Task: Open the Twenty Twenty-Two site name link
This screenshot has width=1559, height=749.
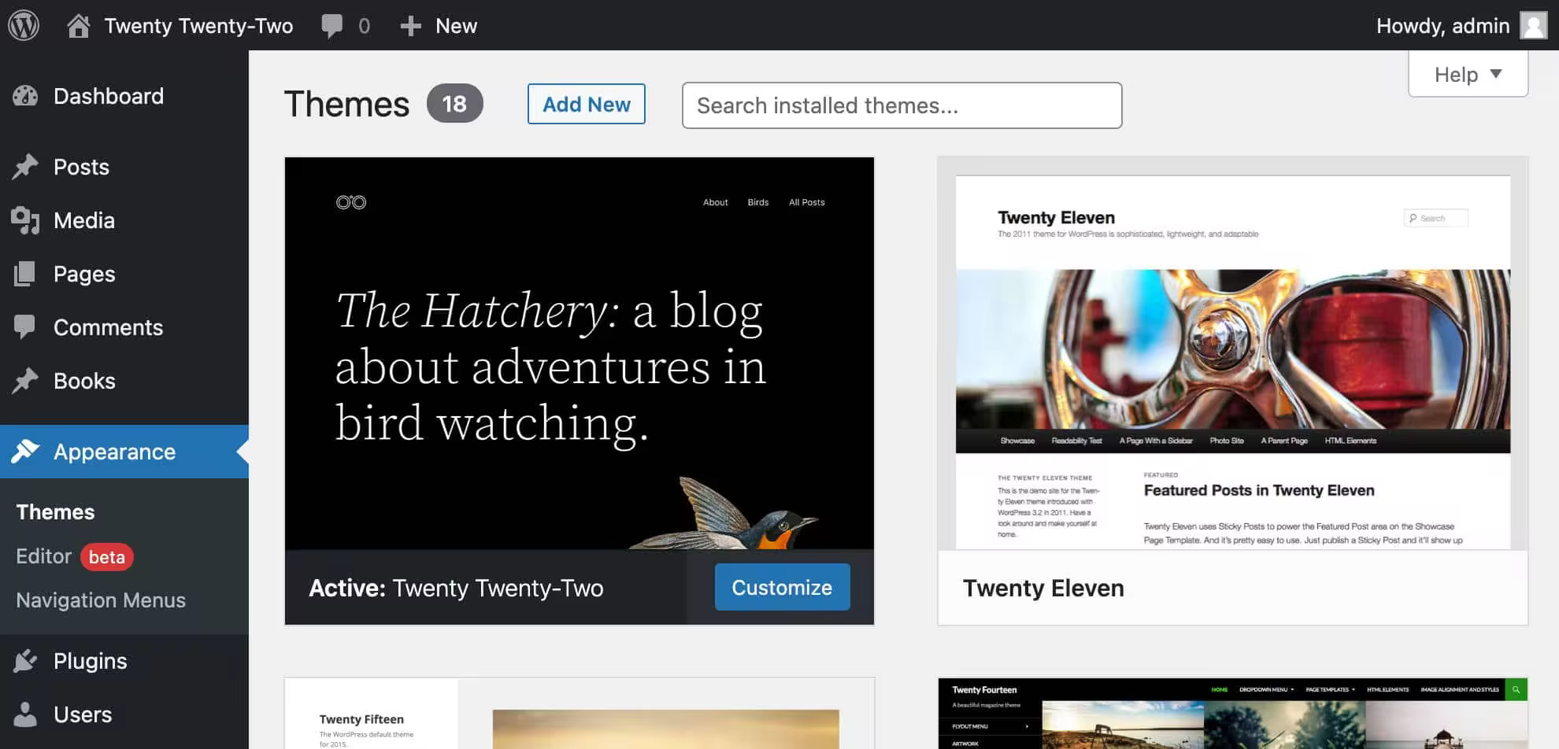Action: pyautogui.click(x=198, y=26)
